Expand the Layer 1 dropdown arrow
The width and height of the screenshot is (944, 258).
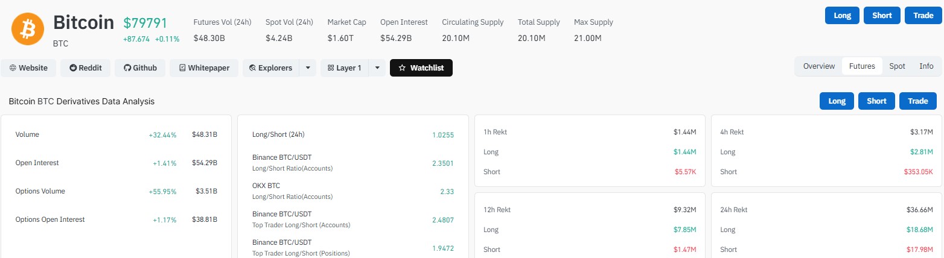(x=377, y=68)
